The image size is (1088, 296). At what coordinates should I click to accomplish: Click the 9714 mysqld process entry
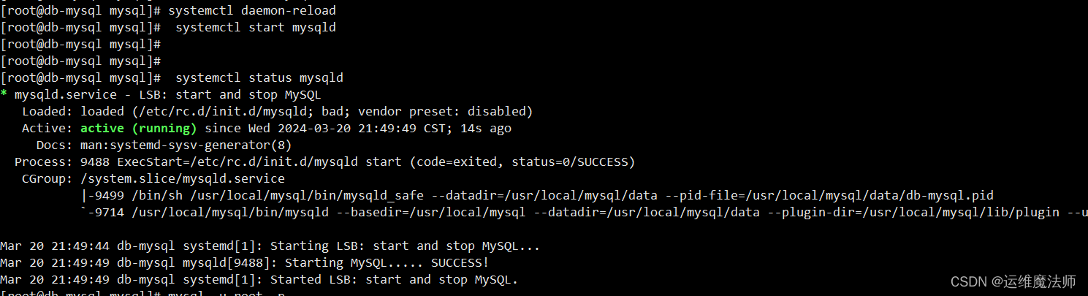click(584, 213)
